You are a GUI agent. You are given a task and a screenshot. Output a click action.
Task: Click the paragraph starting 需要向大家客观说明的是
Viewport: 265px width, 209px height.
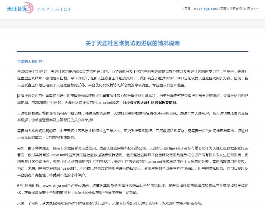point(132,134)
